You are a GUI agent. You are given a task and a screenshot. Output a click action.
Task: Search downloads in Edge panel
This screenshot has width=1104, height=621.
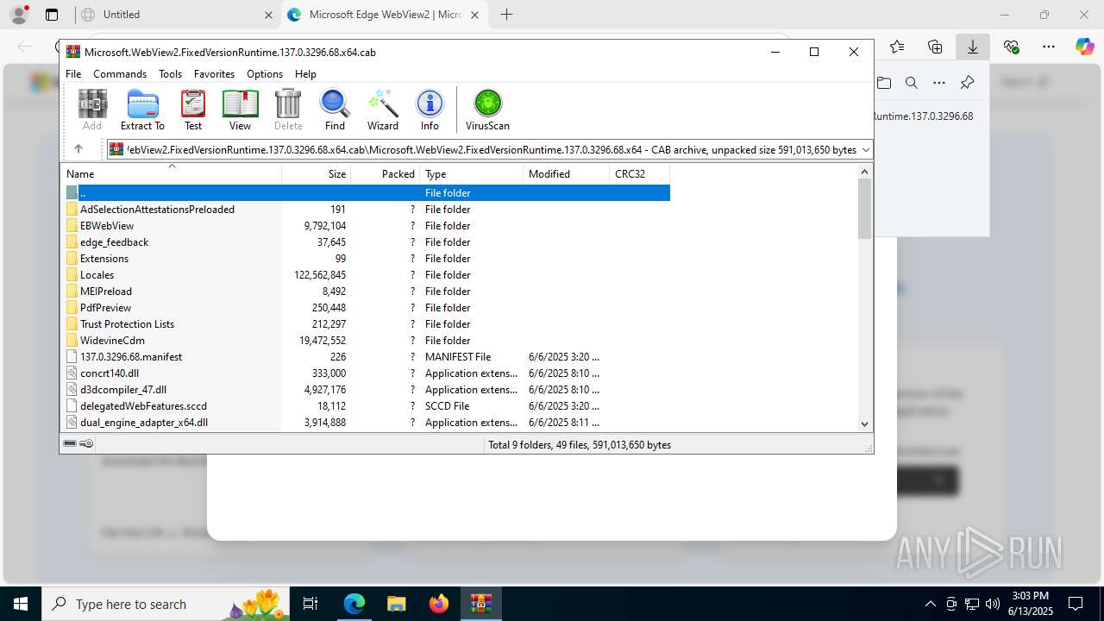coord(912,83)
